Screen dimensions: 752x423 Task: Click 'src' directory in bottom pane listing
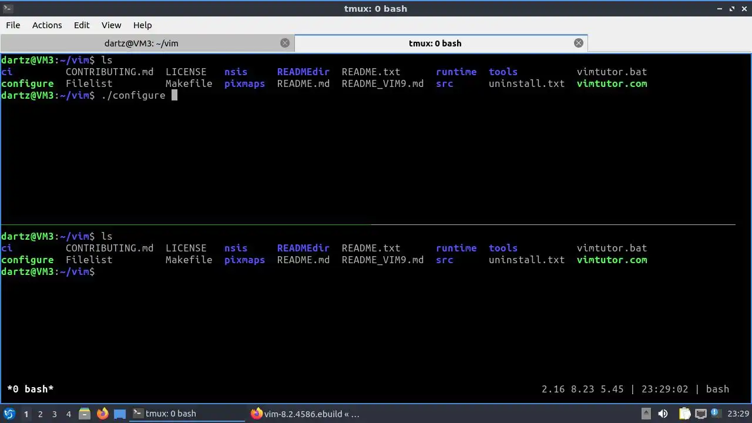444,260
